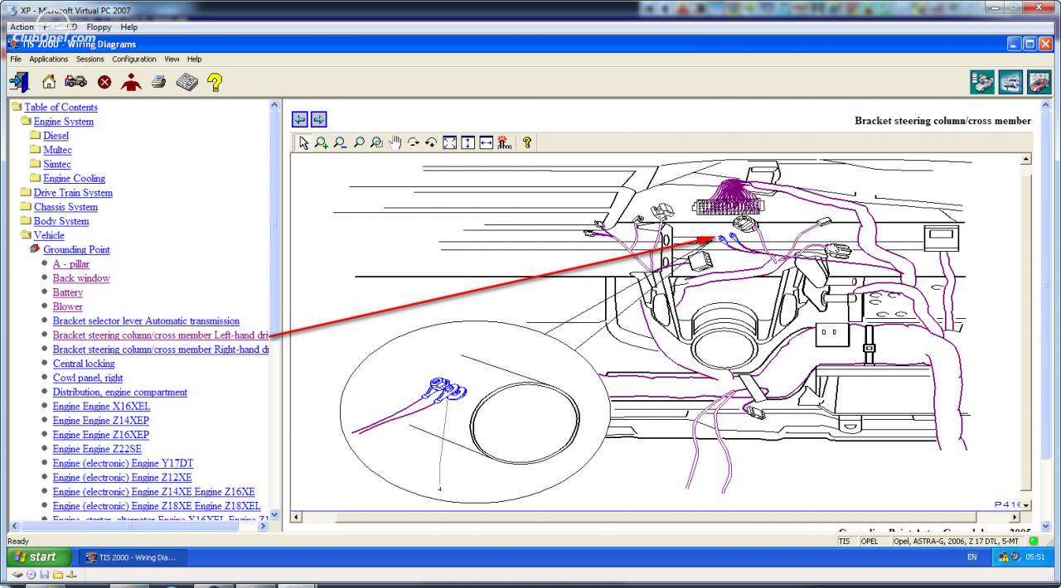Click the diagram toolbar help question mark
The height and width of the screenshot is (588, 1061).
[526, 142]
